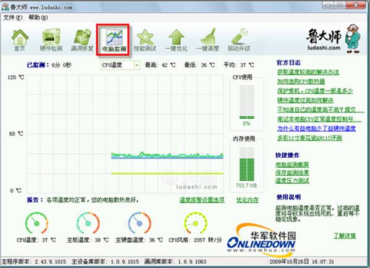Click the 主板温度 gauge dial

tap(88, 223)
